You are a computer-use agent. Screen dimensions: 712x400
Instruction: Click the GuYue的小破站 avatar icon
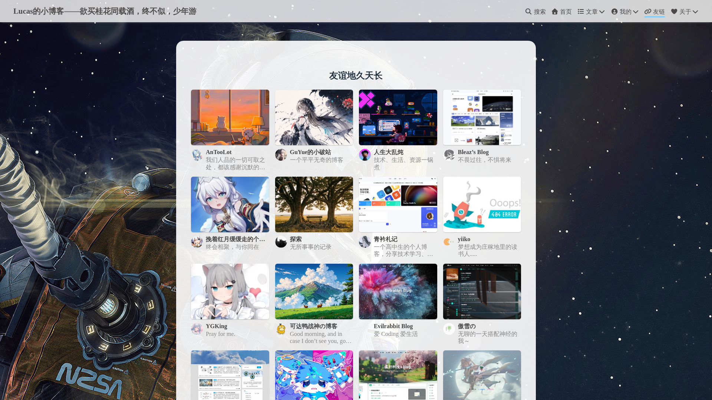(x=281, y=155)
